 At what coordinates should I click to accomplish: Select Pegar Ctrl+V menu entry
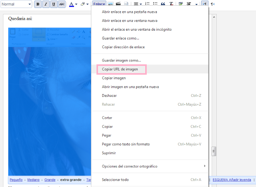(150, 135)
